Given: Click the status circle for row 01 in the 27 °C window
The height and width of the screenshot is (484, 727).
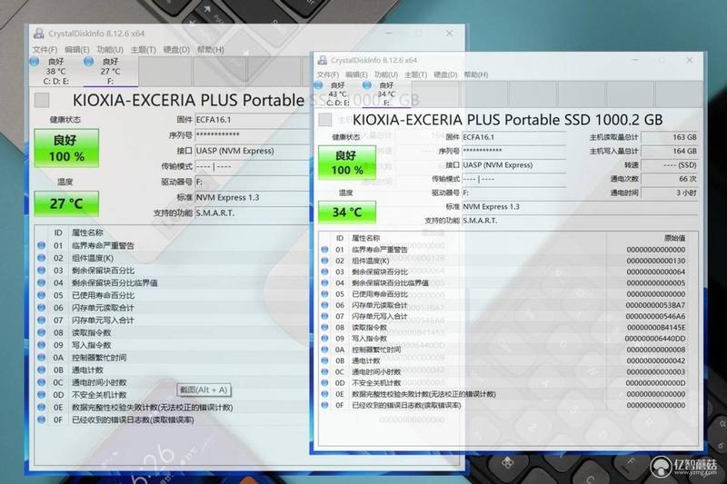Looking at the screenshot, I should (x=42, y=245).
